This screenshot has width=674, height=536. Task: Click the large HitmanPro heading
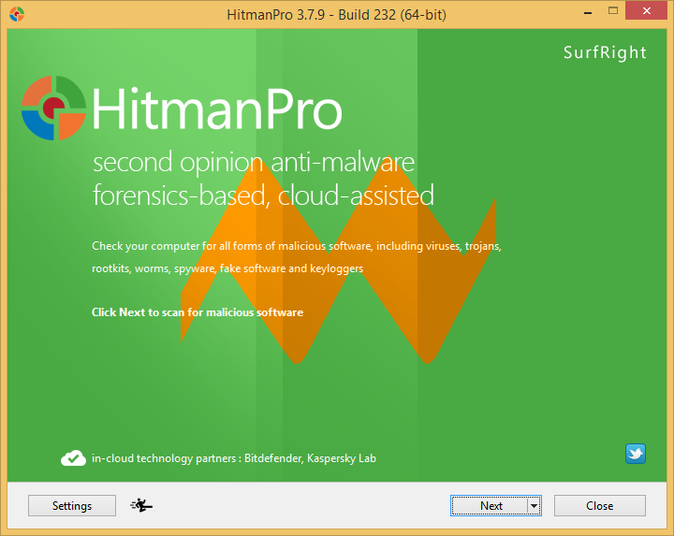(217, 109)
